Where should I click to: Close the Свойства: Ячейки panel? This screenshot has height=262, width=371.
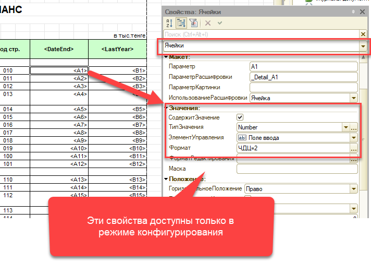point(361,11)
